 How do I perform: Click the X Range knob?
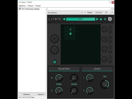point(74,78)
